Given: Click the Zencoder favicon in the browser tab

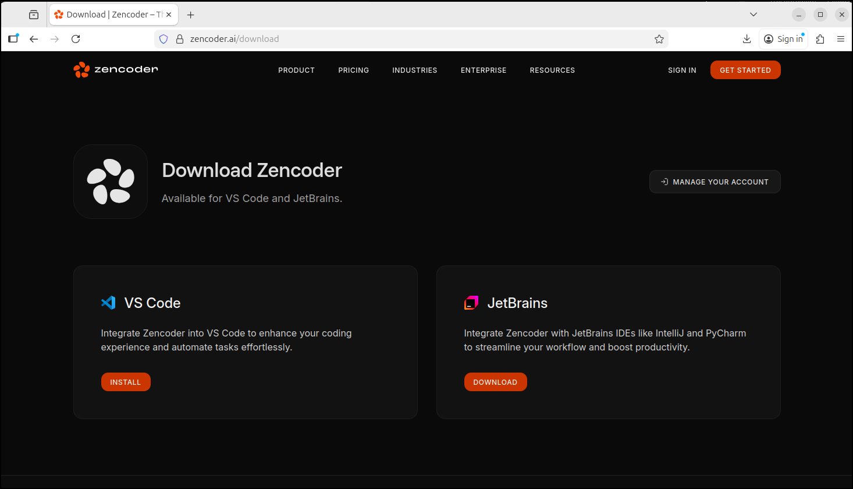Looking at the screenshot, I should (59, 14).
